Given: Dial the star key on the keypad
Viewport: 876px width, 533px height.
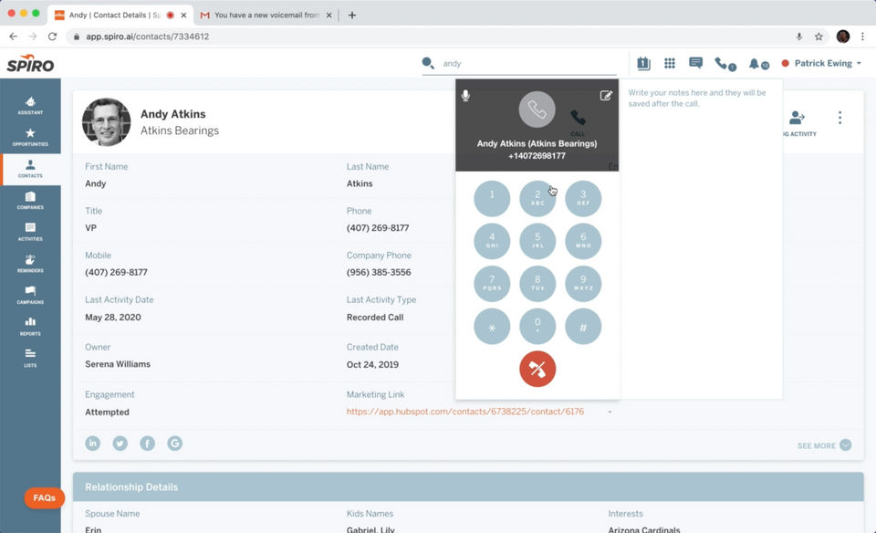Looking at the screenshot, I should 492,327.
